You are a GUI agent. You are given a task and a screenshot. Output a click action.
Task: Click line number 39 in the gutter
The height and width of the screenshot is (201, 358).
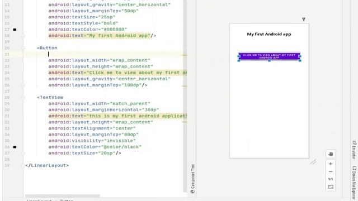pyautogui.click(x=7, y=165)
